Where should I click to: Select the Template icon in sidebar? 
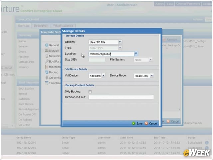click(47, 83)
